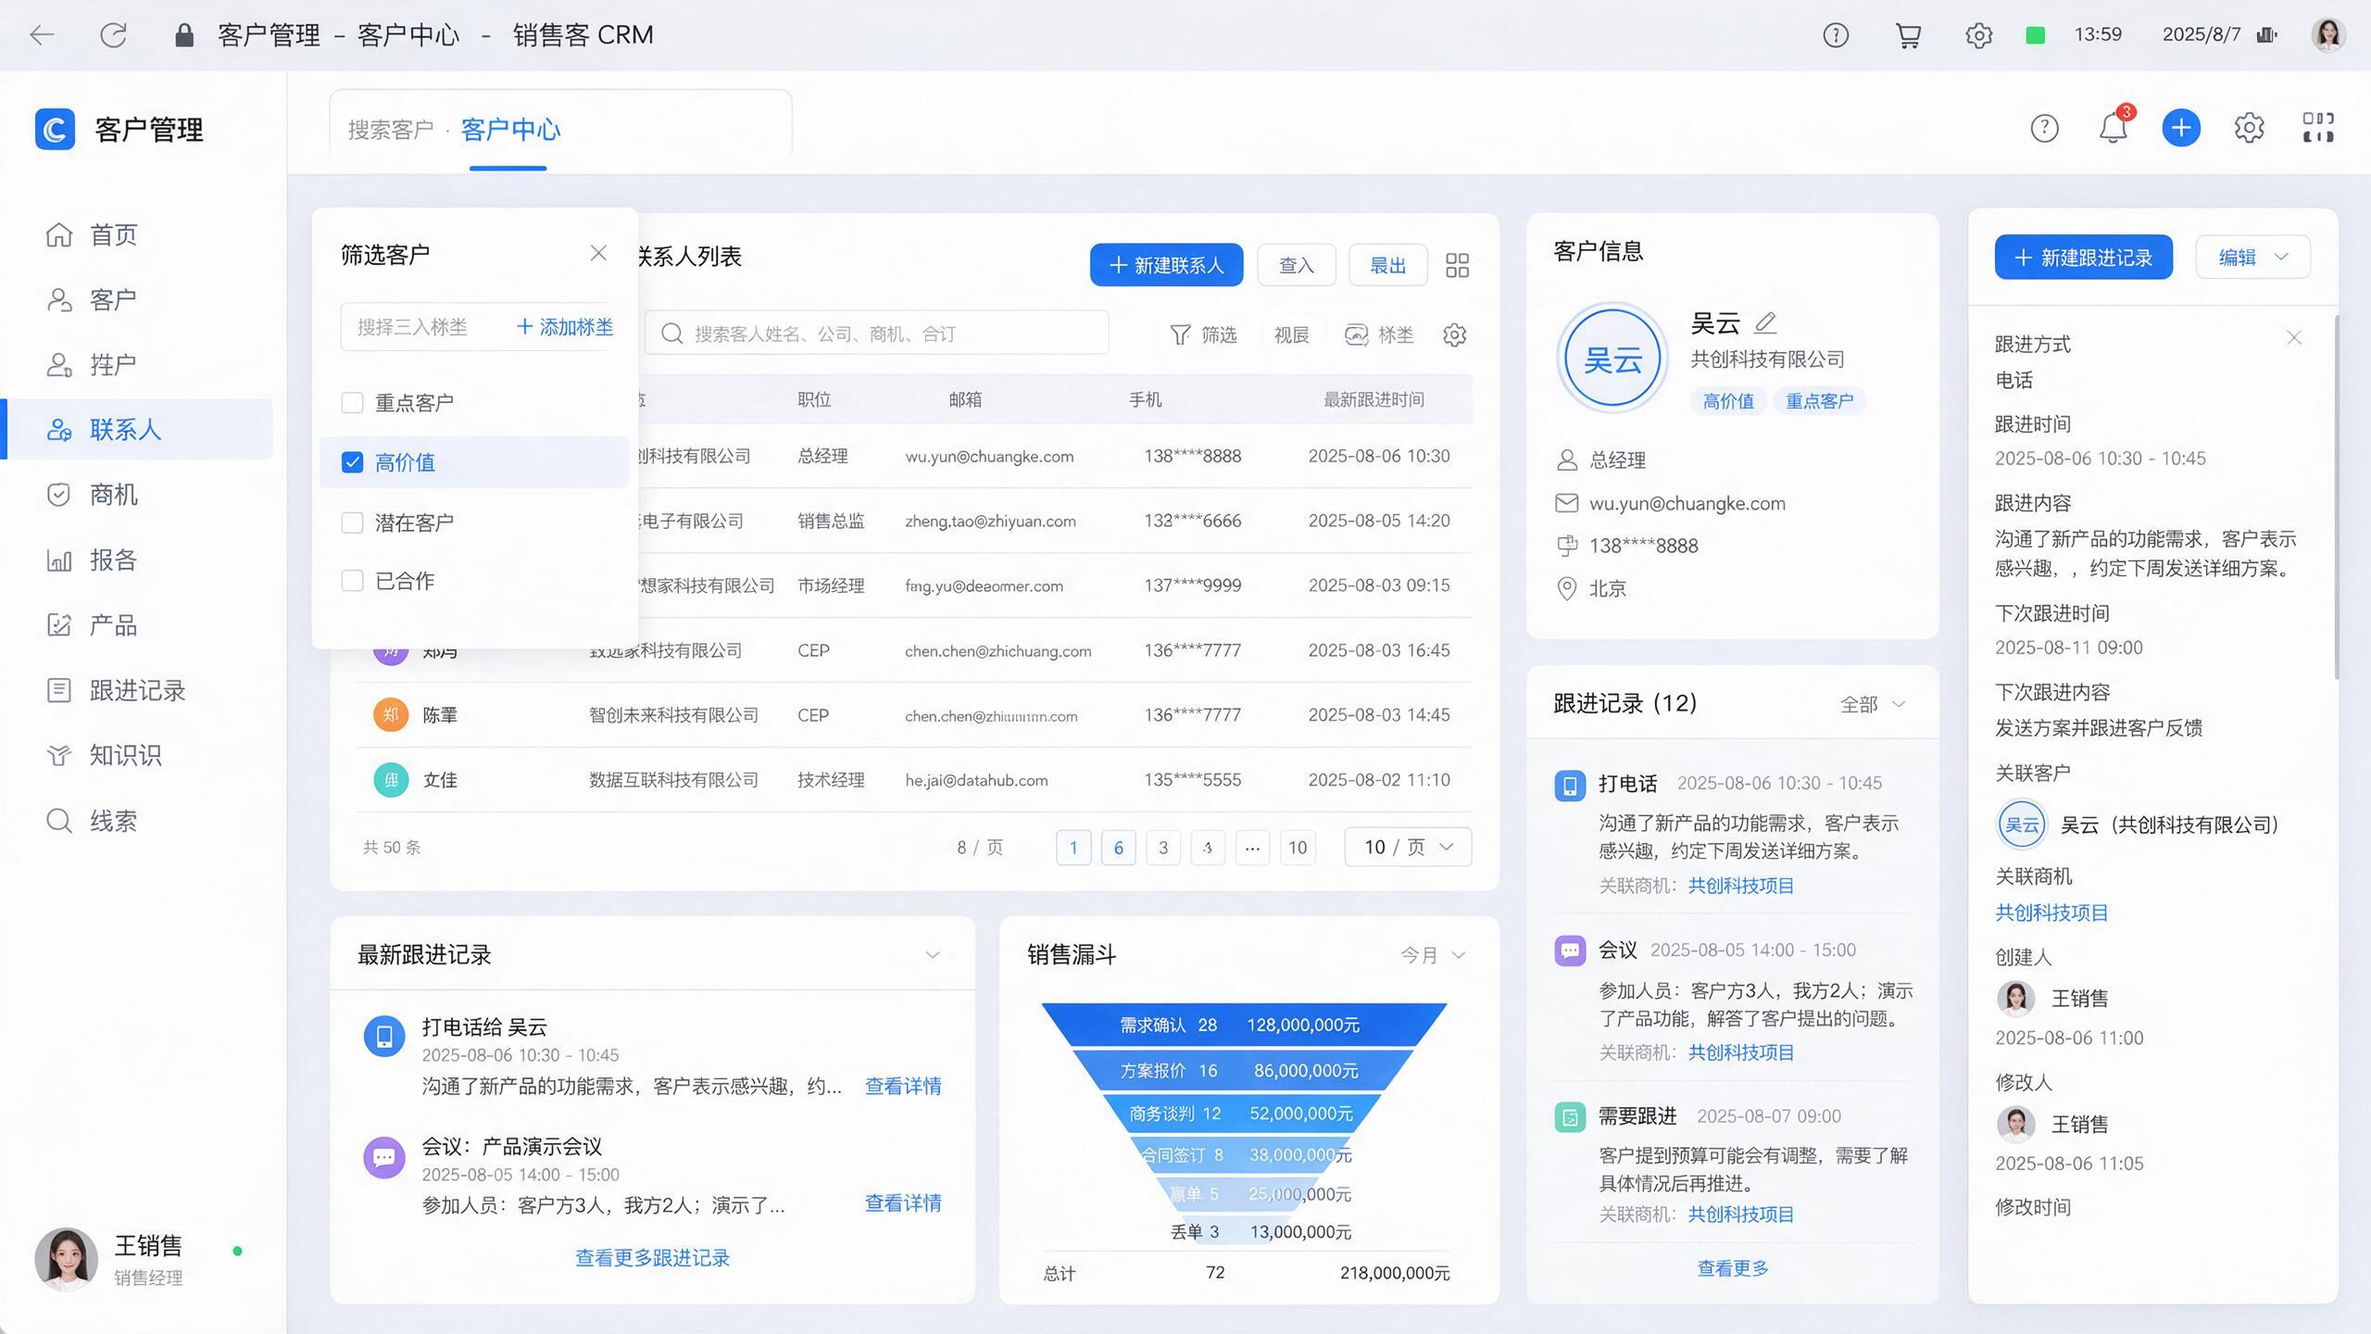Open table settings gear beside 梯垄

[1454, 334]
